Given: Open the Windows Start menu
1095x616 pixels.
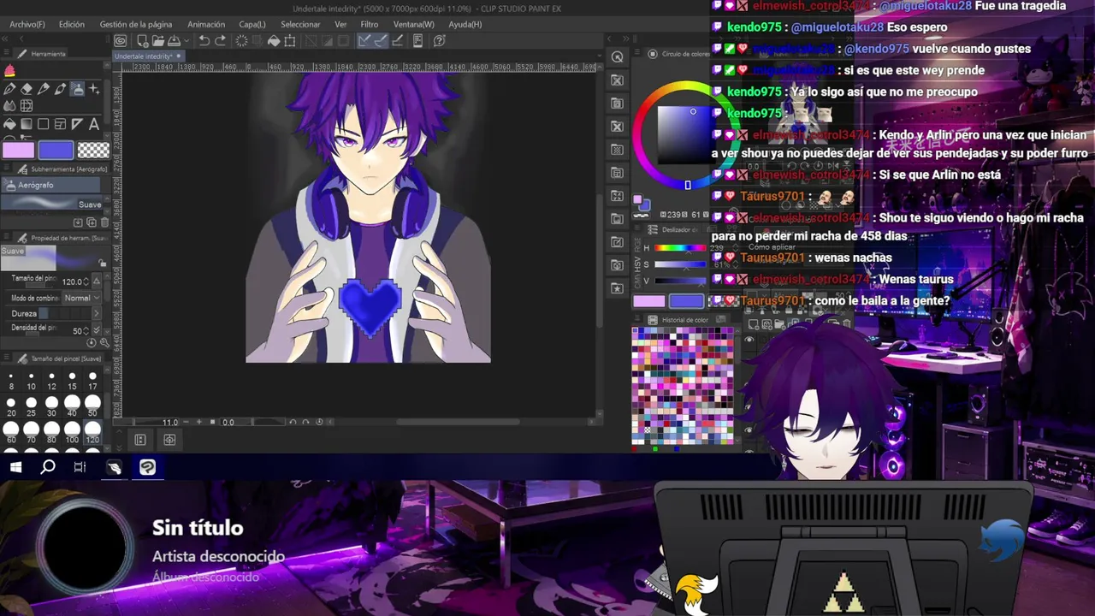Looking at the screenshot, I should point(15,467).
